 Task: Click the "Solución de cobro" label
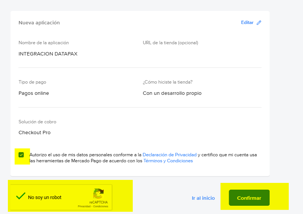coord(37,122)
